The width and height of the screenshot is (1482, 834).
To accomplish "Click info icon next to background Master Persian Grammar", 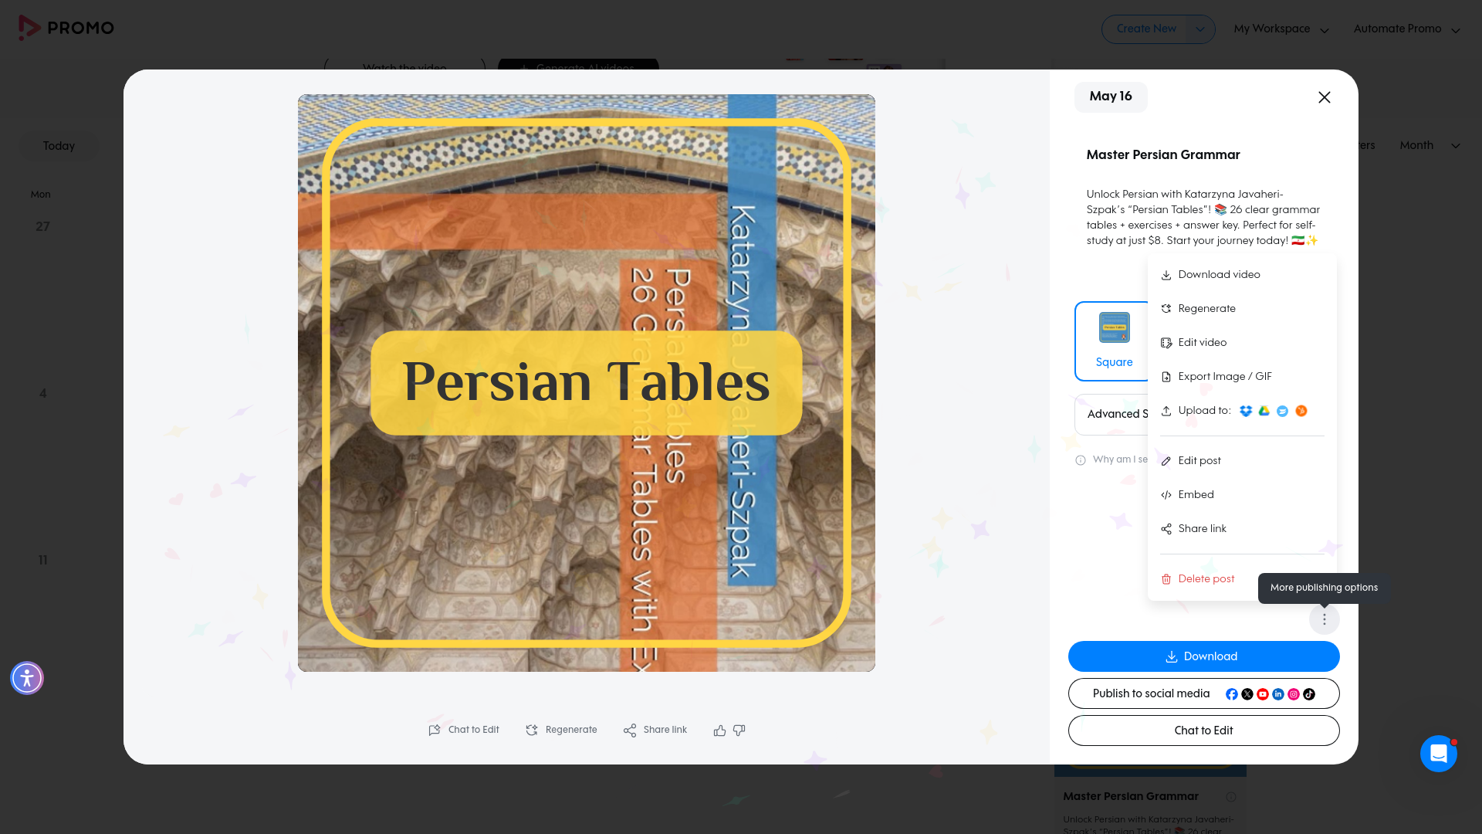I will click(x=1231, y=797).
